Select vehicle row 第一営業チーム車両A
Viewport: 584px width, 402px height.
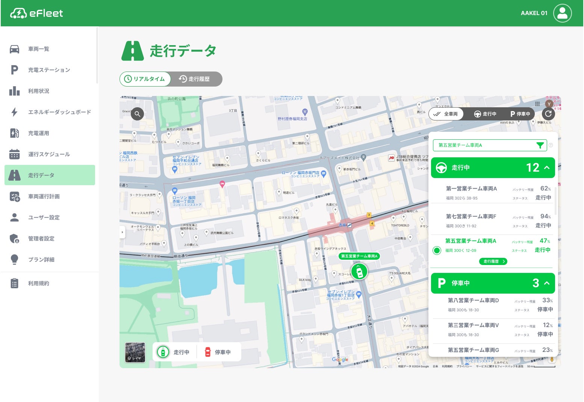(x=492, y=193)
